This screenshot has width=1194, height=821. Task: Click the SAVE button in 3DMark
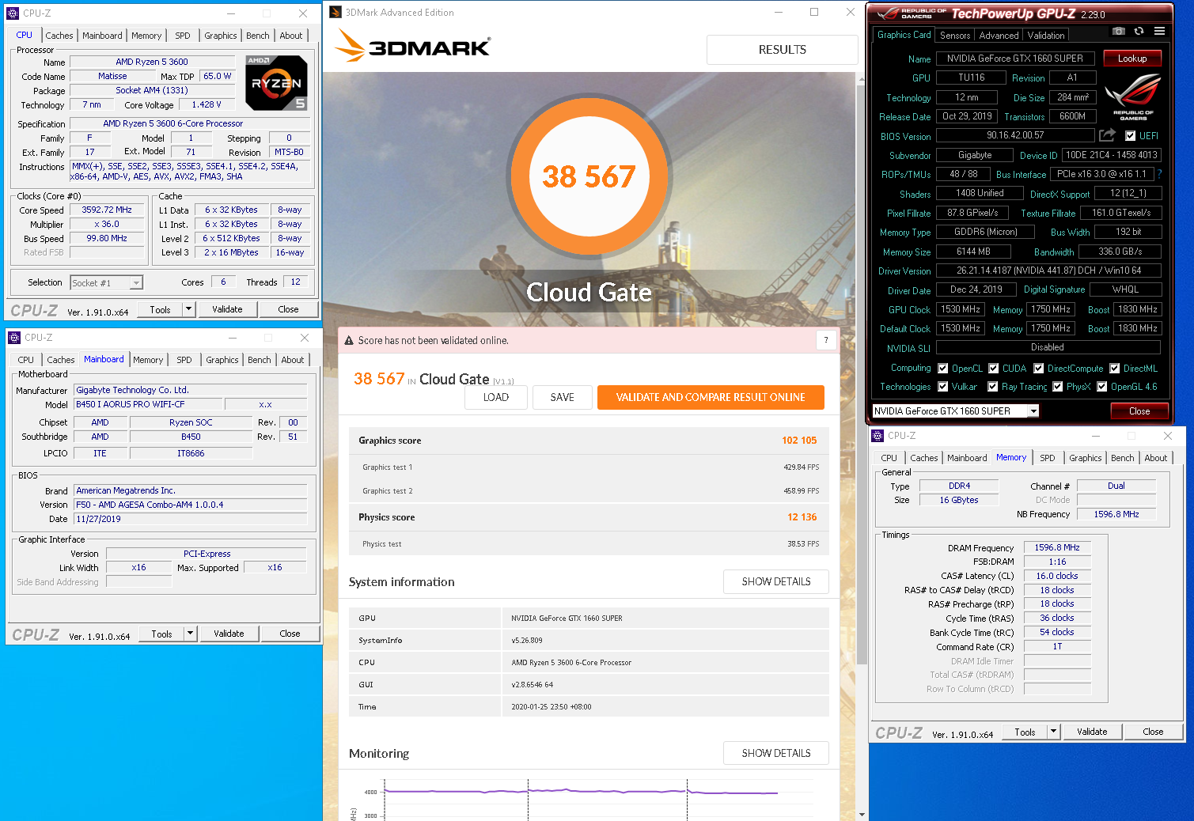[563, 397]
